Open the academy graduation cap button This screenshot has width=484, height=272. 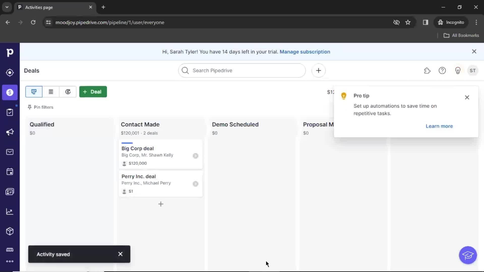pyautogui.click(x=468, y=255)
